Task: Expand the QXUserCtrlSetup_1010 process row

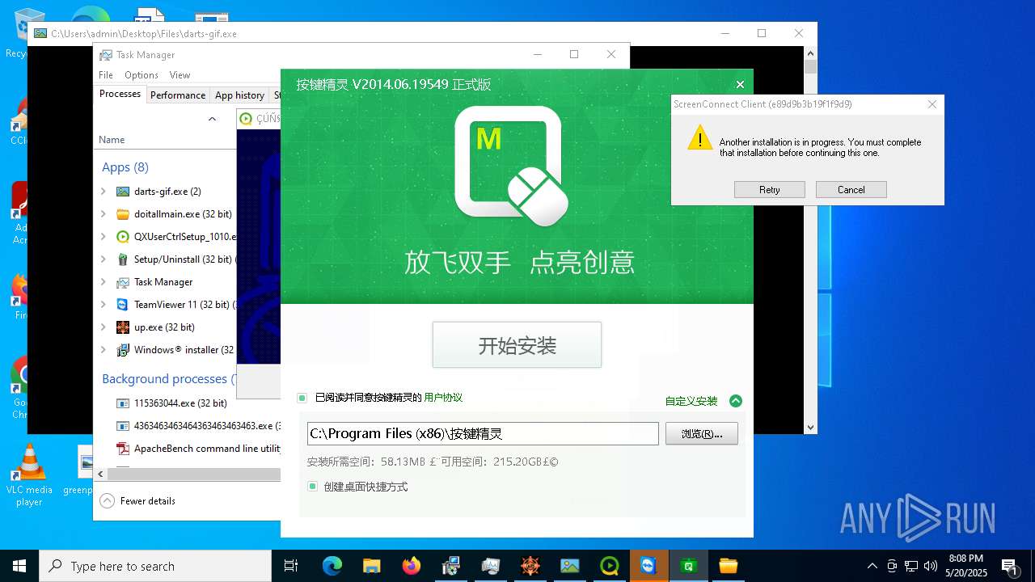Action: point(103,237)
